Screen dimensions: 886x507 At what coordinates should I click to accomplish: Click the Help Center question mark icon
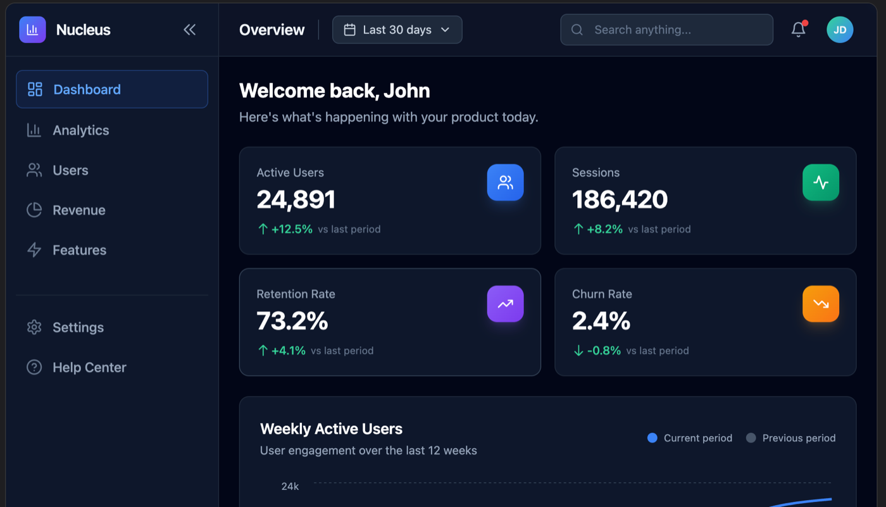point(34,367)
